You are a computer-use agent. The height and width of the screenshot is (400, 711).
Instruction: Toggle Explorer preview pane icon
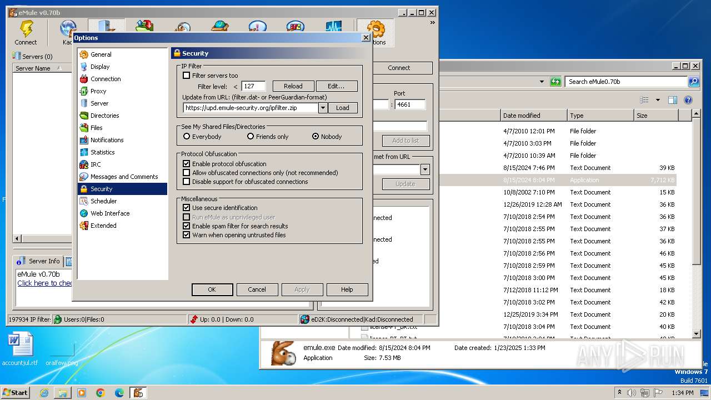point(673,101)
